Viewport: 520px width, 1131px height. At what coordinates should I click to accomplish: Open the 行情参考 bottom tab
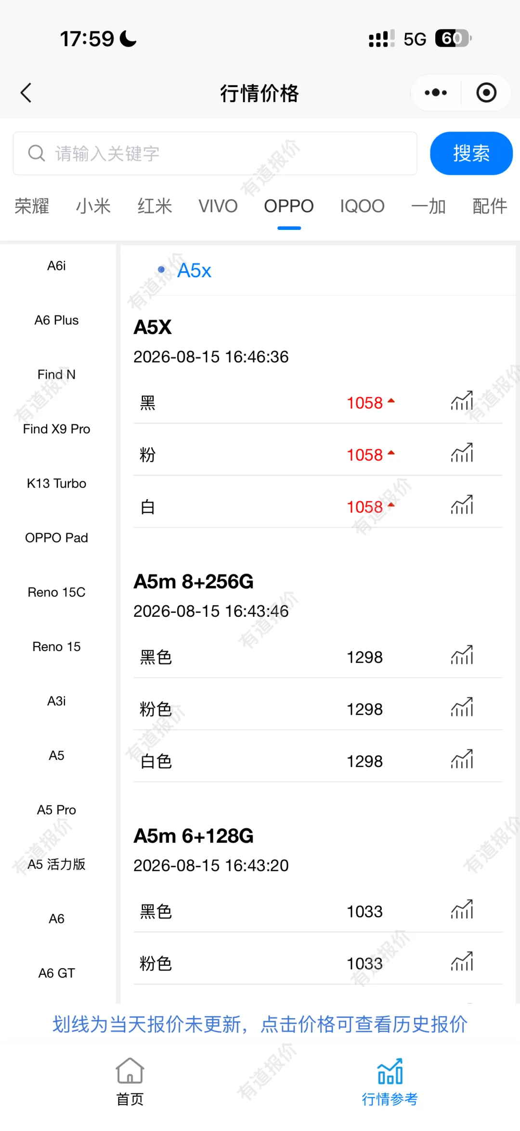(390, 1082)
